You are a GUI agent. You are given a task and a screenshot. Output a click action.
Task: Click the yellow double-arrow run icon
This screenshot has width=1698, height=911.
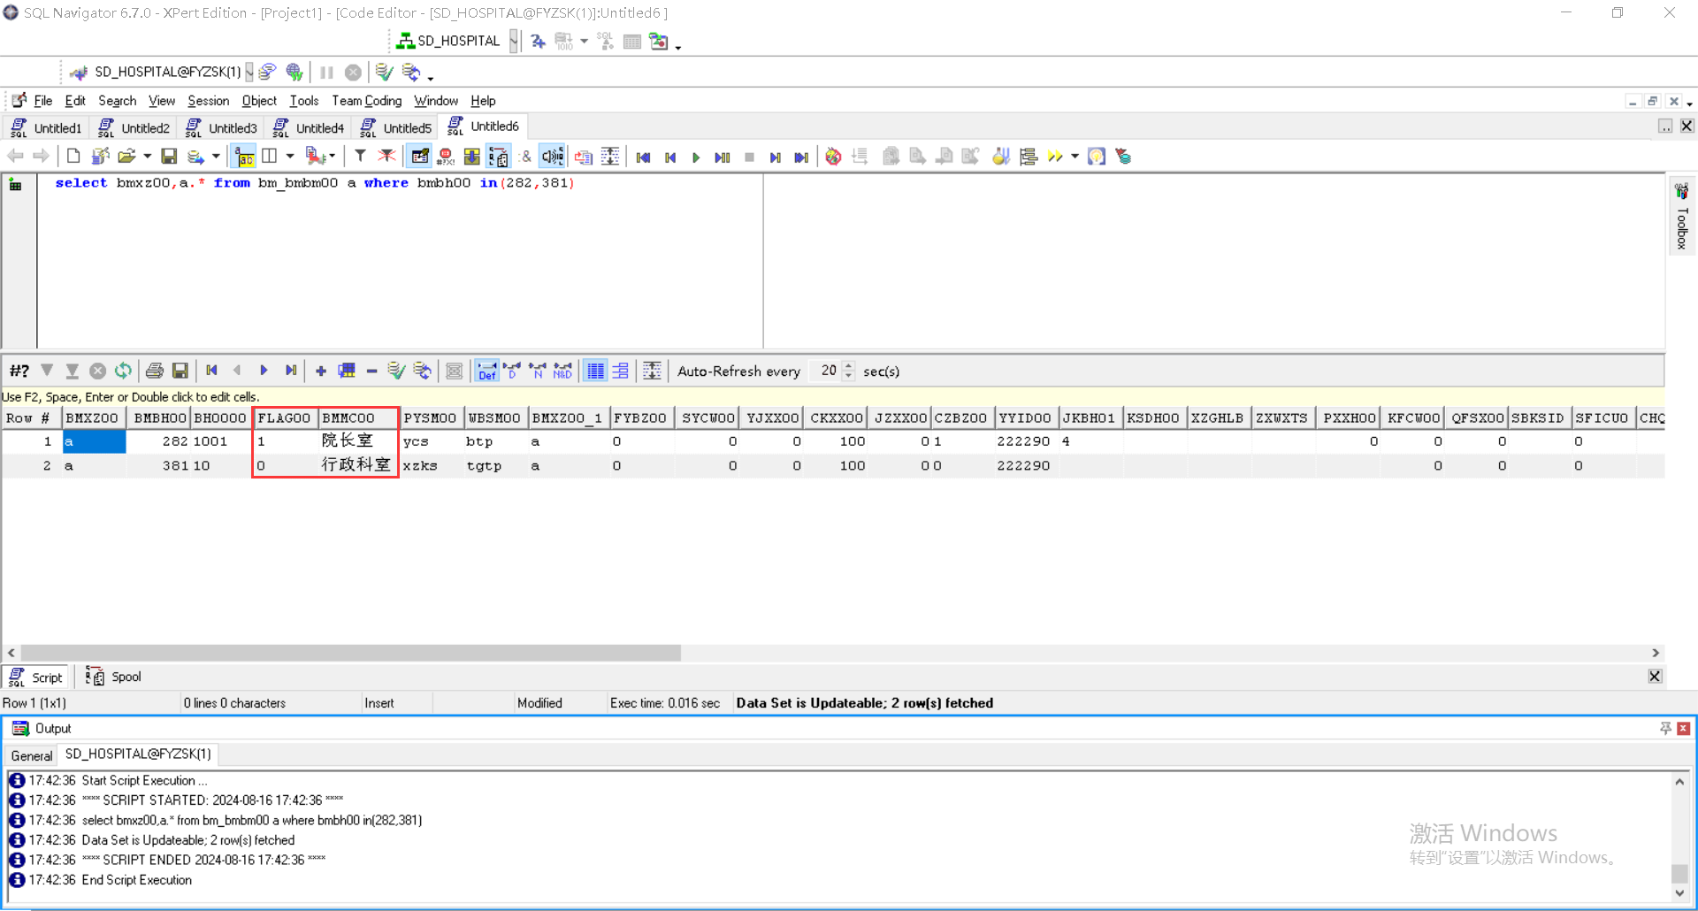click(1054, 157)
